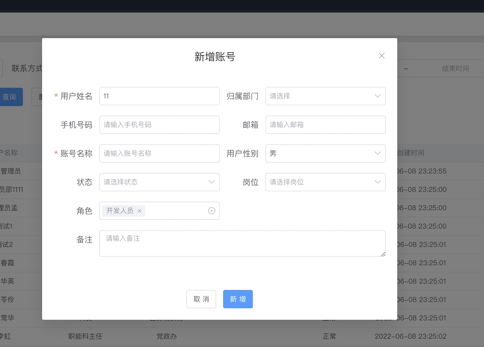Click the 邮箱 input field
Screen dimensions: 484x347
pos(325,125)
